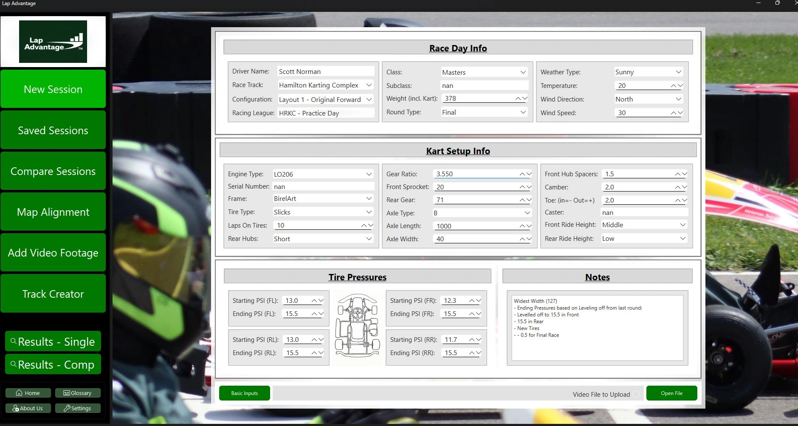Click the Open File button
This screenshot has height=426, width=798.
pyautogui.click(x=671, y=393)
